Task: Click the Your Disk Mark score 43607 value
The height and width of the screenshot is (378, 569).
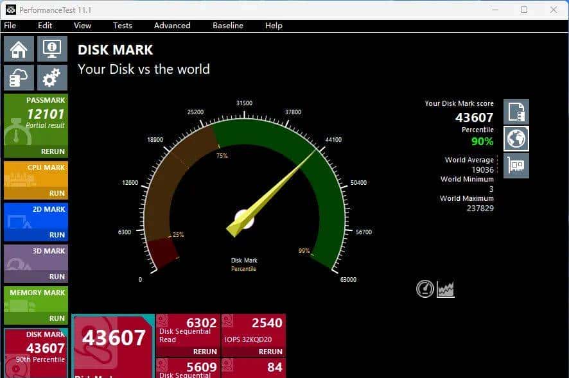Action: point(475,117)
